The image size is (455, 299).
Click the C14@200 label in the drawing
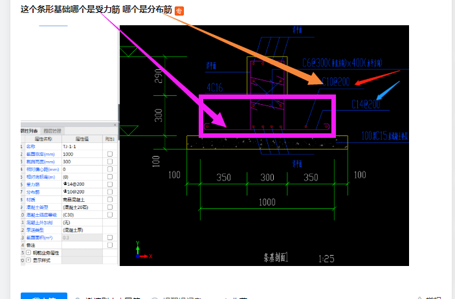[366, 104]
